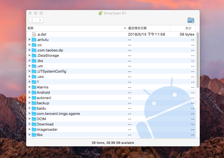Click the Smartisan R1 window title
This screenshot has width=224, height=158.
[115, 13]
